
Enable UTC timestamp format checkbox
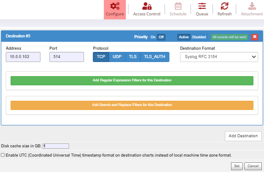pos(3,155)
